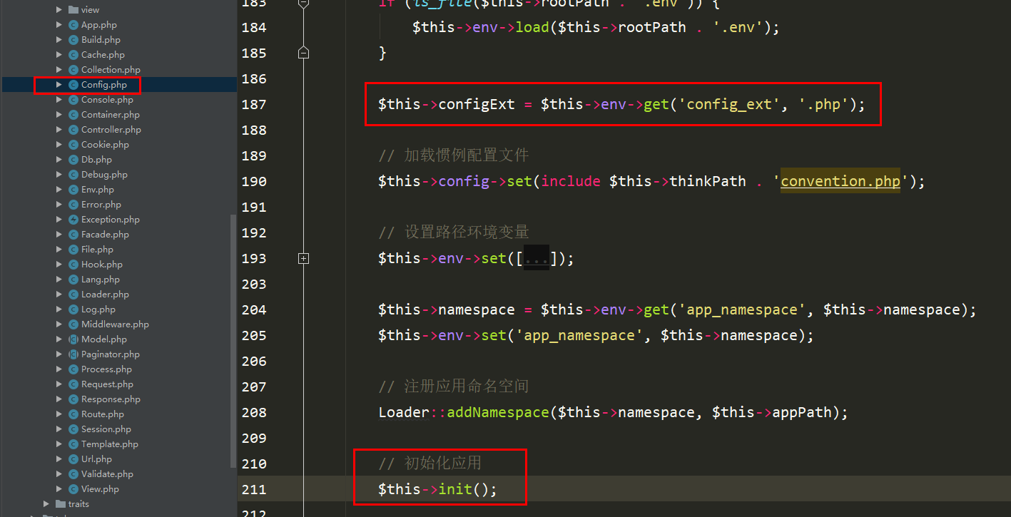Image resolution: width=1011 pixels, height=517 pixels.
Task: Click the PHP class icon of Debug.php
Action: (73, 175)
